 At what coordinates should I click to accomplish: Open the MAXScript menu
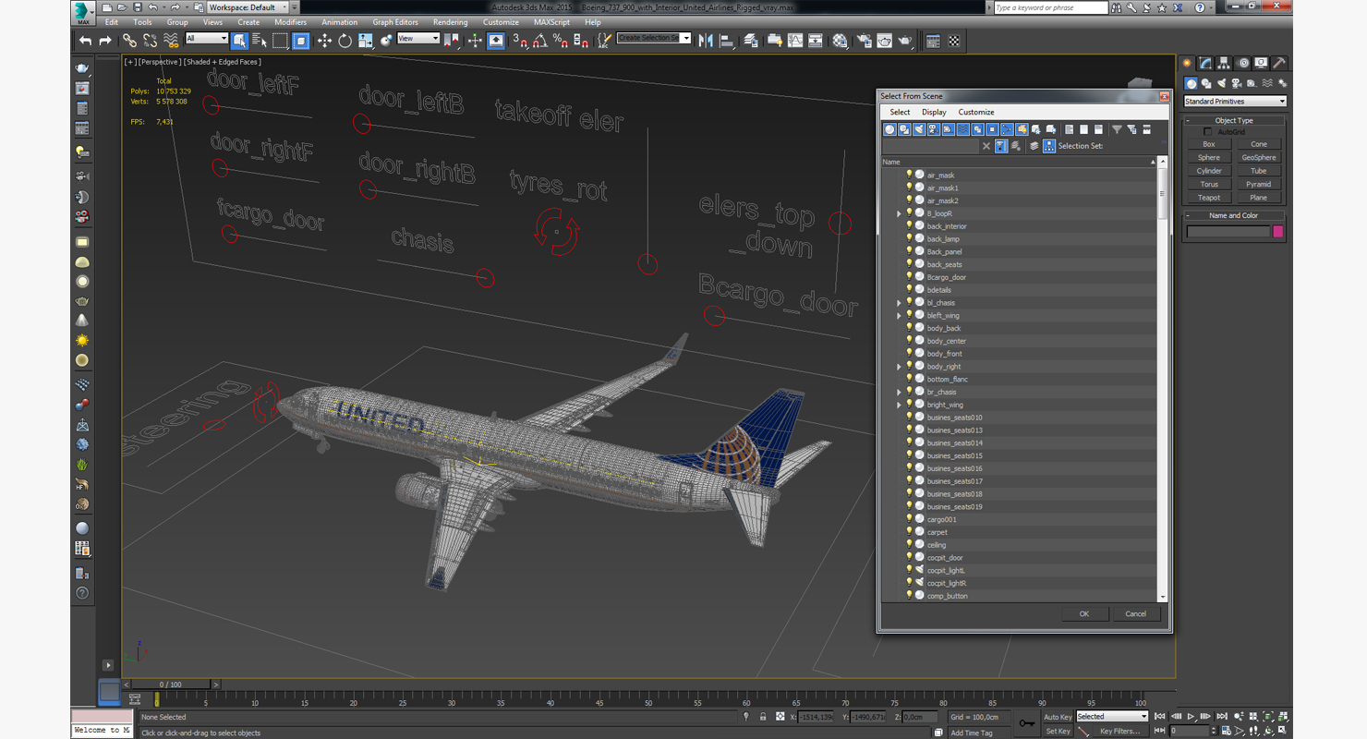[x=551, y=22]
